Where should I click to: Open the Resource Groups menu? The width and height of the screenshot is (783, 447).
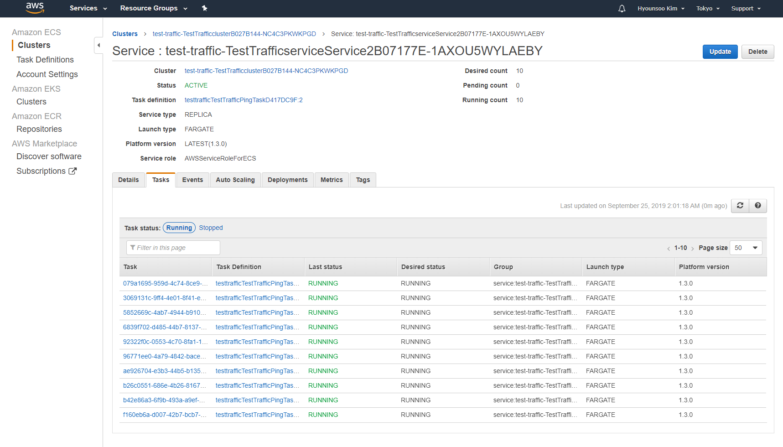click(154, 8)
